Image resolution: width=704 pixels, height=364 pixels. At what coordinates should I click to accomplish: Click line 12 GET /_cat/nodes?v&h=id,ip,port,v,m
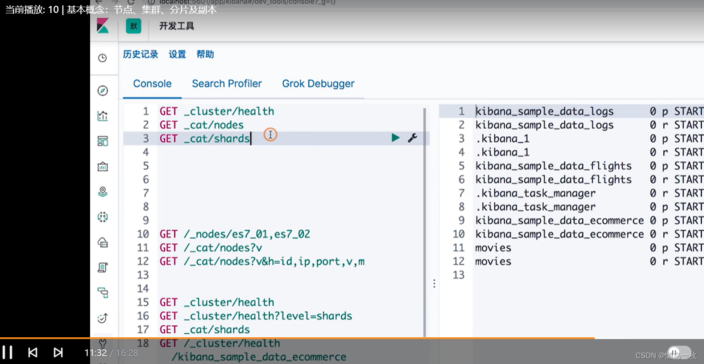click(x=262, y=262)
